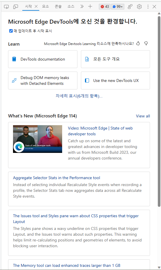The image size is (161, 270).
Task: Open the 43 errors counter
Action: [x=105, y=7]
